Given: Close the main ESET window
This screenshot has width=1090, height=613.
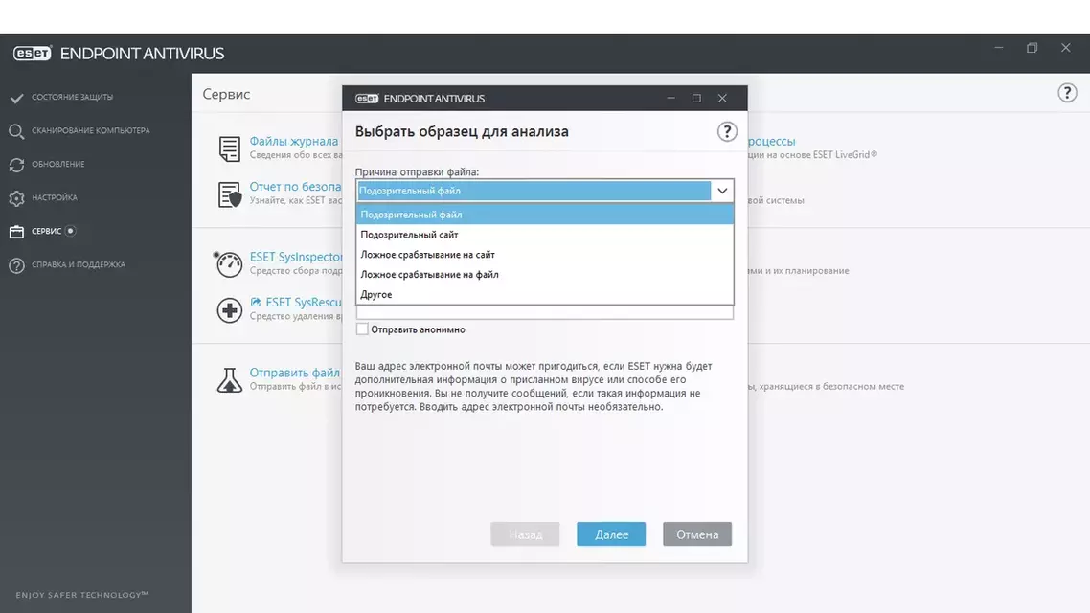Looking at the screenshot, I should click(1066, 48).
